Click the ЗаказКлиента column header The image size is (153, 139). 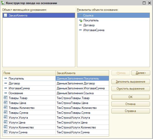coord(82,73)
